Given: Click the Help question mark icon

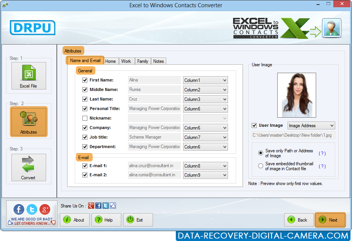Looking at the screenshot, I should (x=98, y=220).
